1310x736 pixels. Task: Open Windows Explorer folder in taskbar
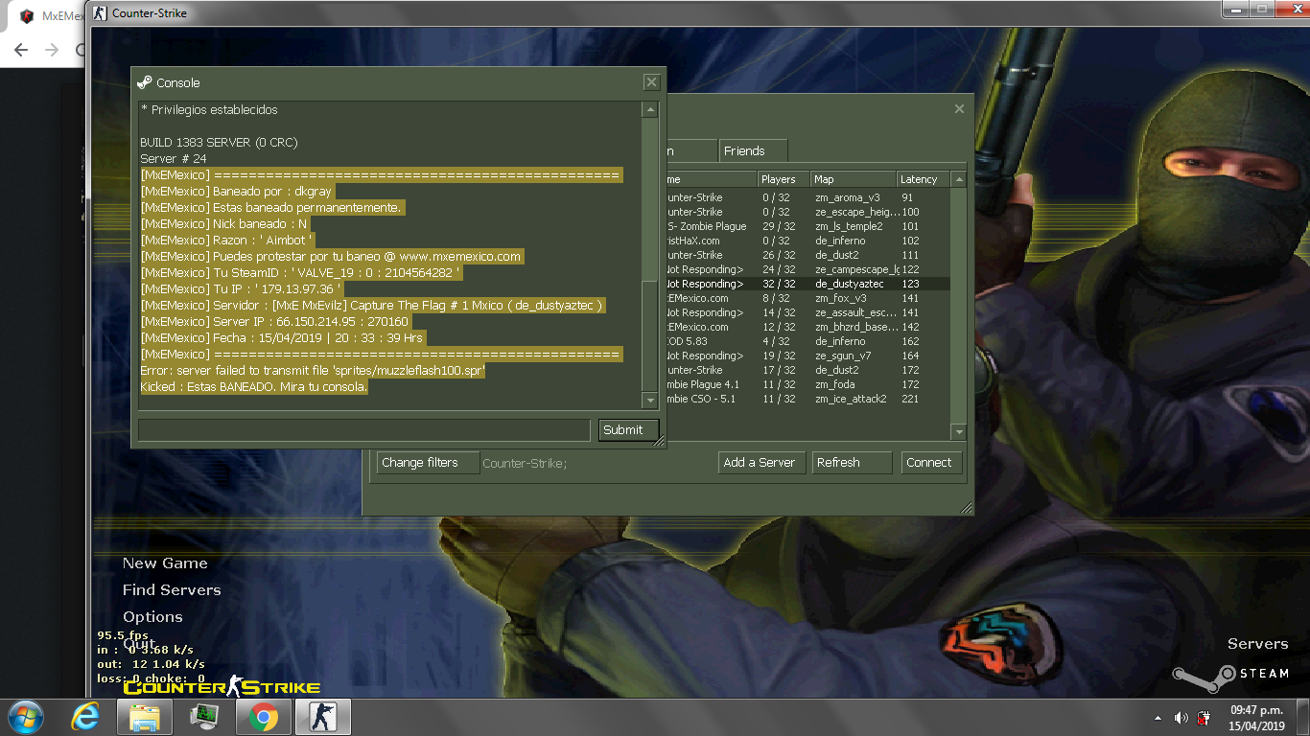(144, 717)
